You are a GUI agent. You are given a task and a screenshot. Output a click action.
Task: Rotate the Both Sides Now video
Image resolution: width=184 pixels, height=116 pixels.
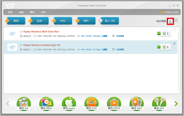168,34
